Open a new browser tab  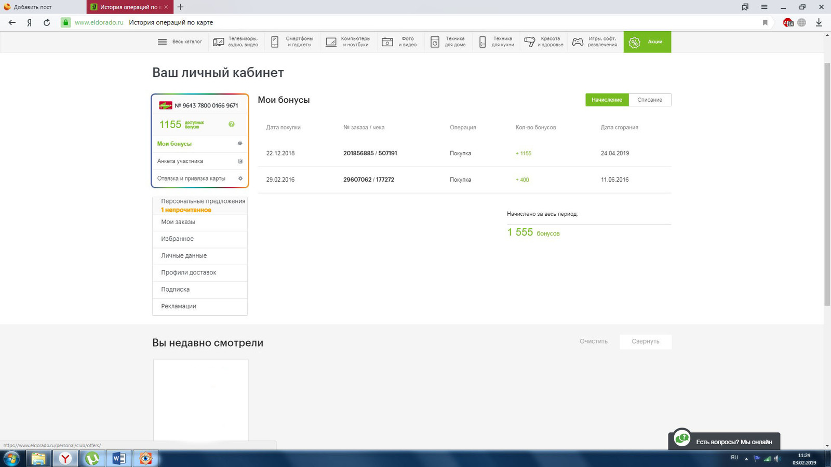180,7
